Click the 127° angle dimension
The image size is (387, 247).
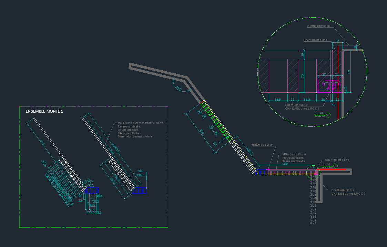(x=90, y=180)
